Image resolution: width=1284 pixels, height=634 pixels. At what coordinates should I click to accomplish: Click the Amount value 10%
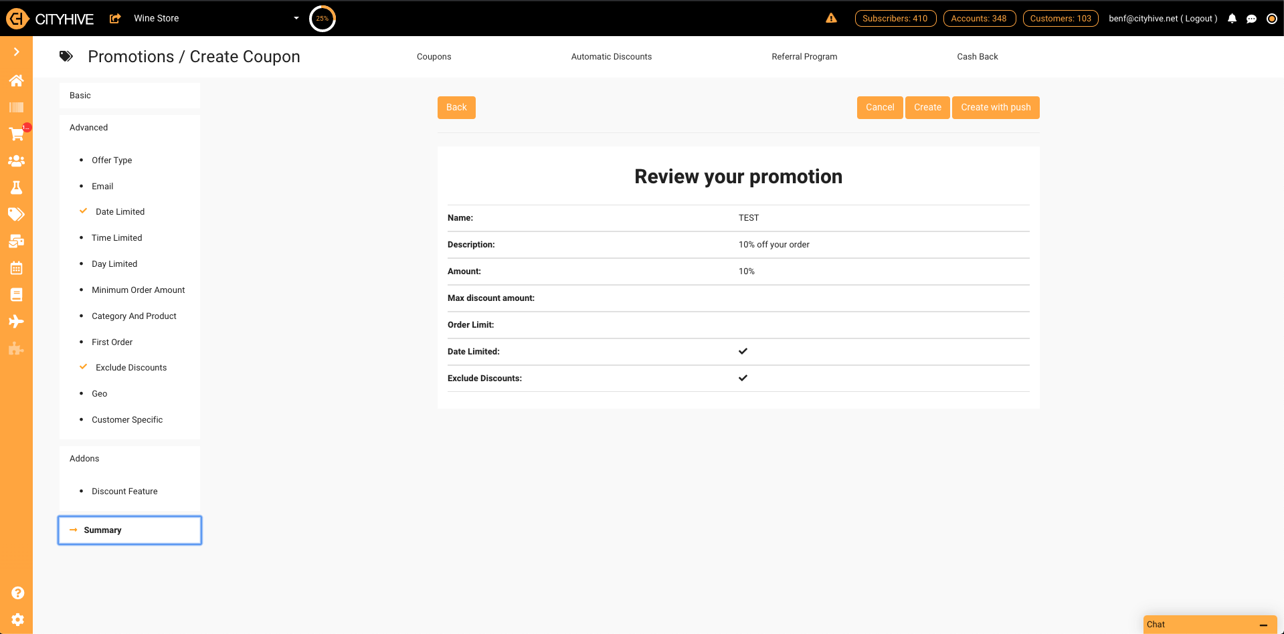746,272
